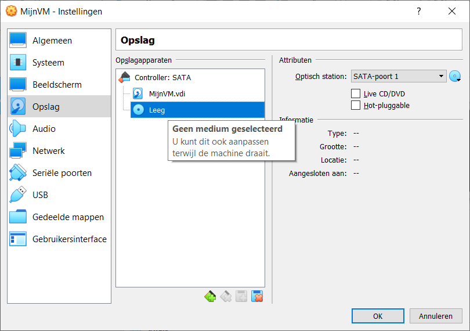The image size is (470, 331).
Task: Open the USB settings category
Action: click(x=40, y=195)
